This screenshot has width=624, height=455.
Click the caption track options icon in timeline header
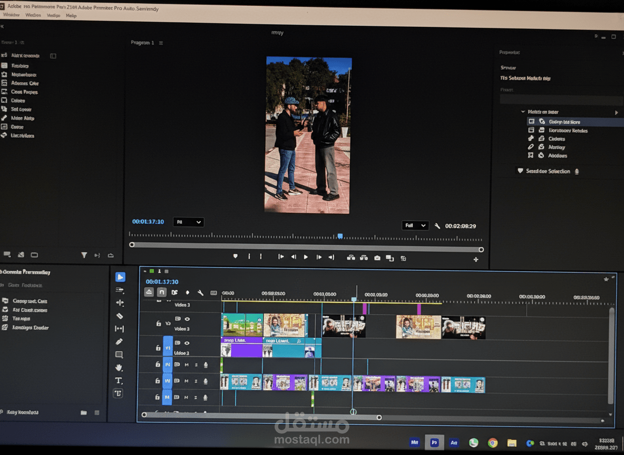tap(213, 293)
